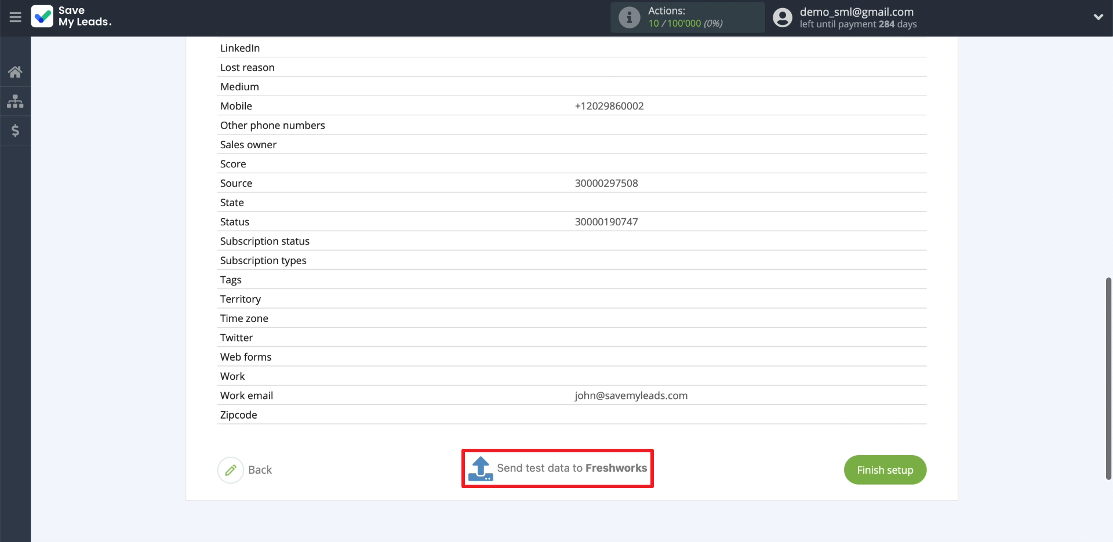The width and height of the screenshot is (1113, 542).
Task: Open the hamburger menu icon
Action: (x=15, y=17)
